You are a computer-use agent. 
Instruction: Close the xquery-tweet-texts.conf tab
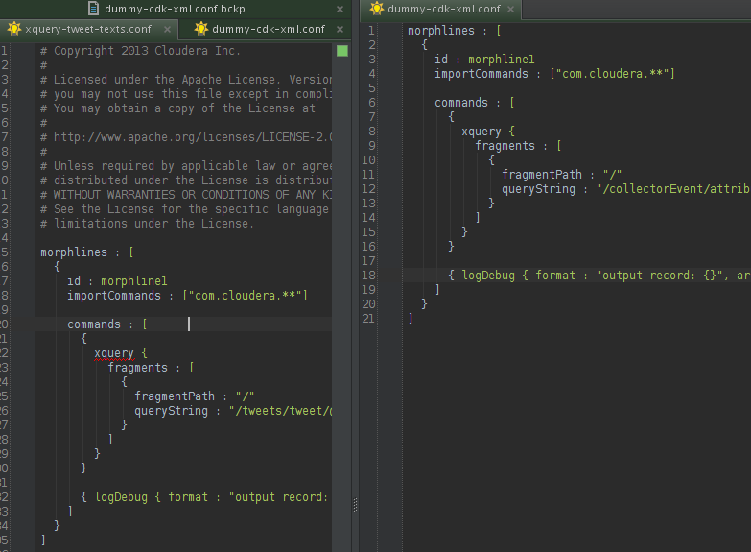(x=168, y=29)
